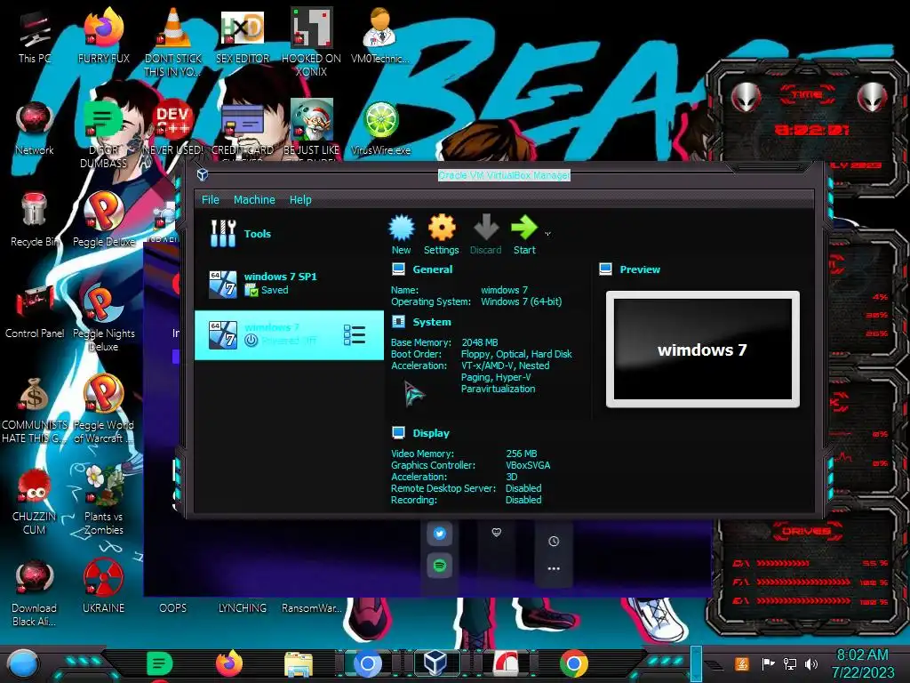Click the green Start arrow
The image size is (910, 683).
[x=524, y=235]
